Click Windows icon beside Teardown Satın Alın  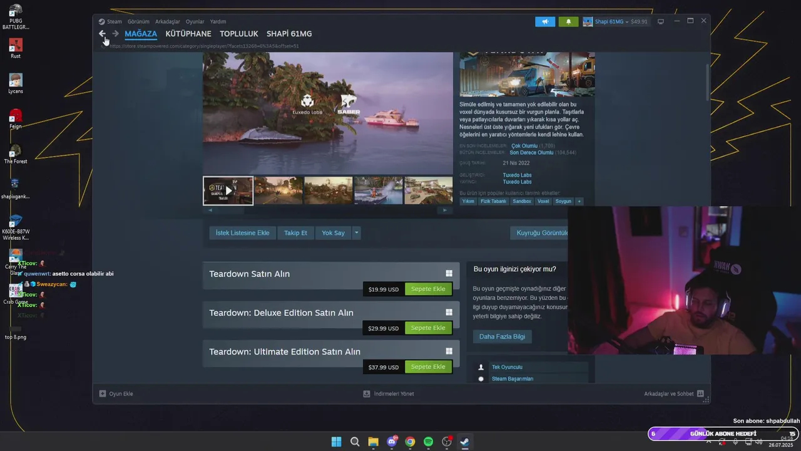(x=449, y=274)
